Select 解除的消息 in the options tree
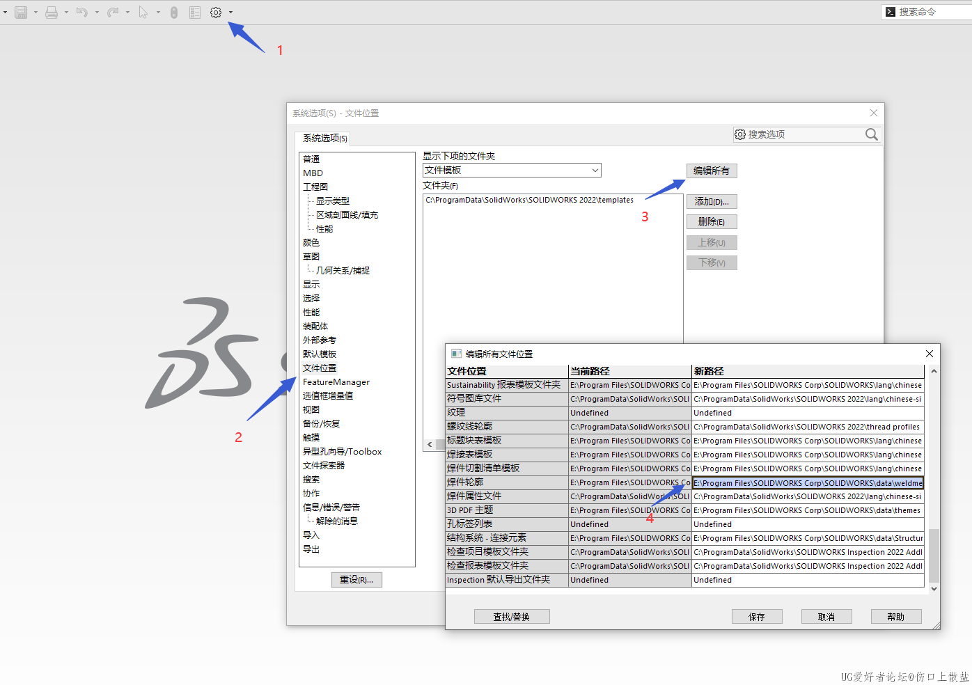This screenshot has height=685, width=972. tap(337, 521)
